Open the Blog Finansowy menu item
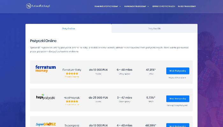Viewport: 223px width, 127px height. click(x=187, y=6)
